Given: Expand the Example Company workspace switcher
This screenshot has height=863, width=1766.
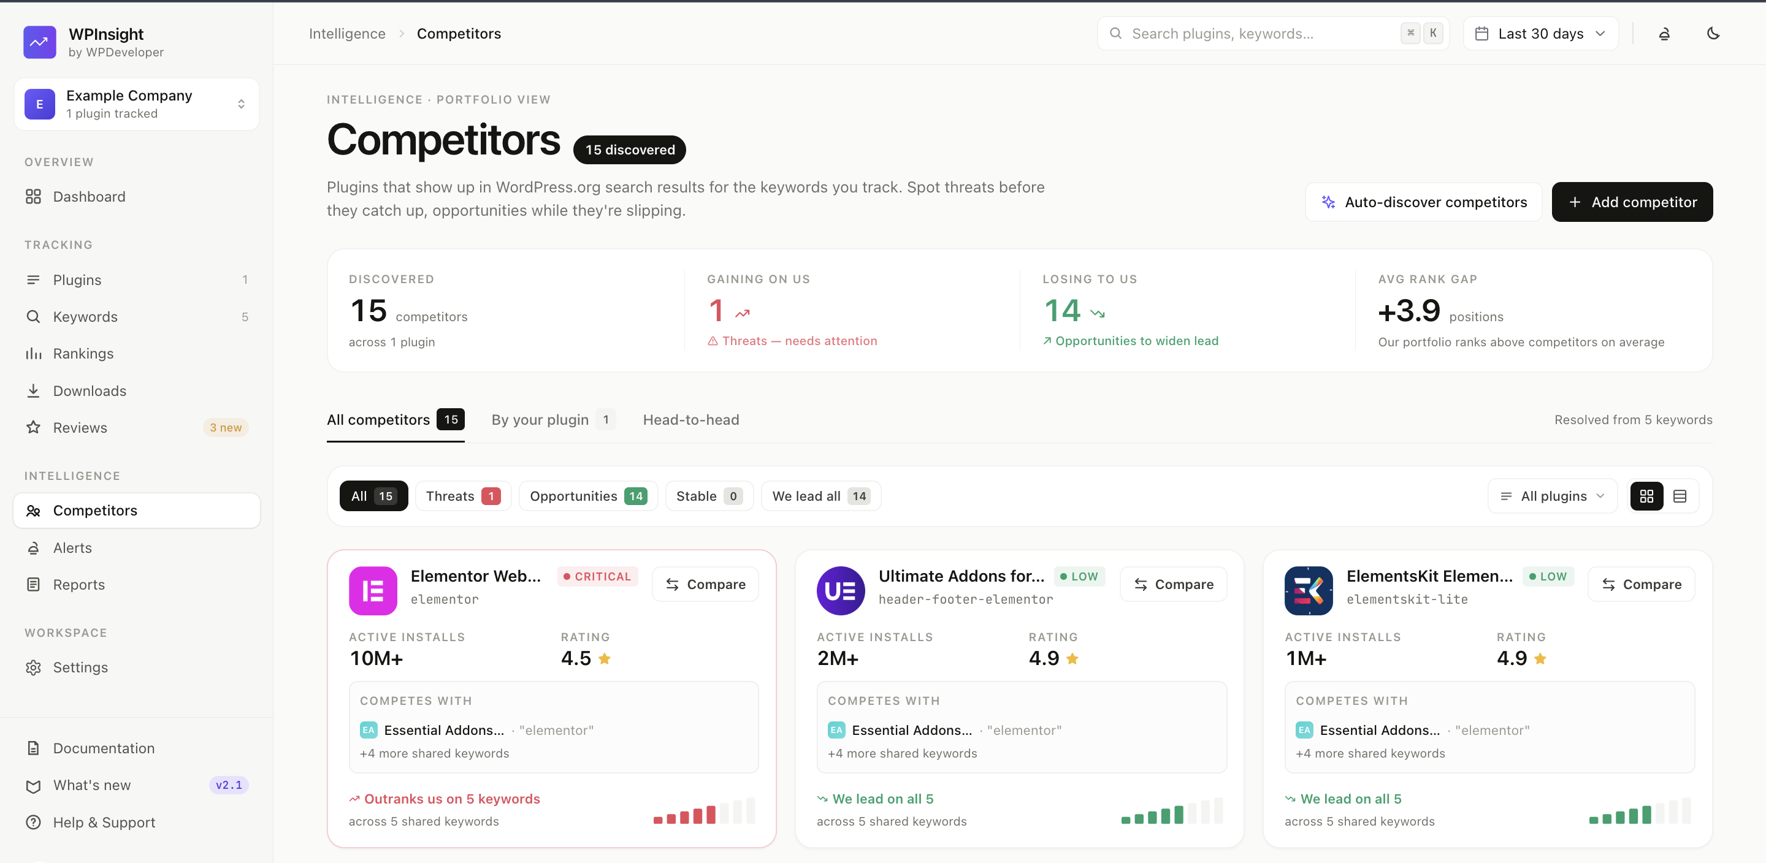Looking at the screenshot, I should click(136, 104).
